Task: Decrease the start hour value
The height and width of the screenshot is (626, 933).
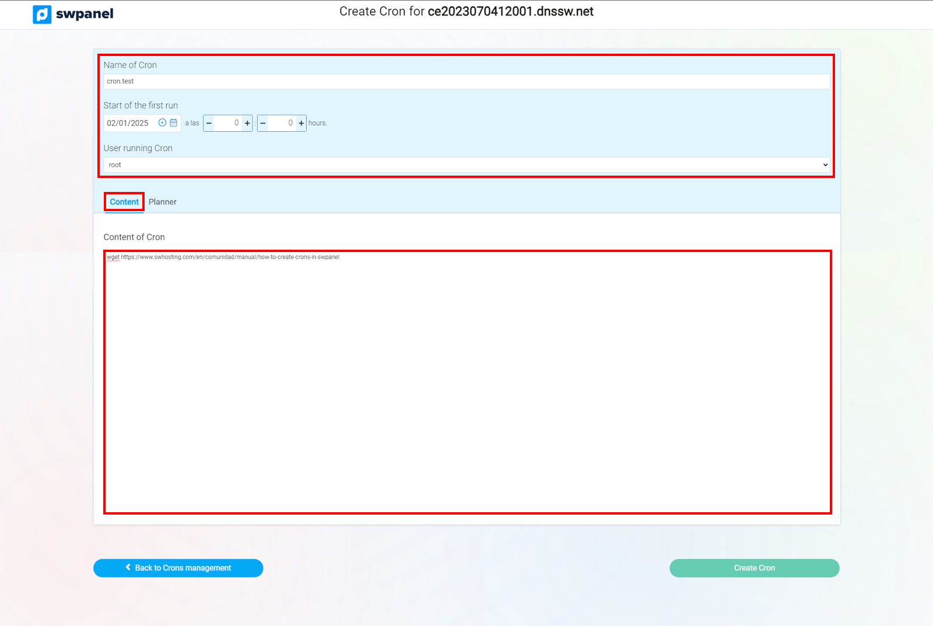Action: point(209,123)
